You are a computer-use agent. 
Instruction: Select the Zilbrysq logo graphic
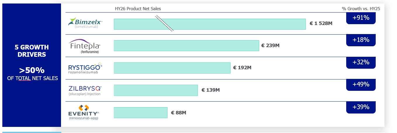(85, 91)
